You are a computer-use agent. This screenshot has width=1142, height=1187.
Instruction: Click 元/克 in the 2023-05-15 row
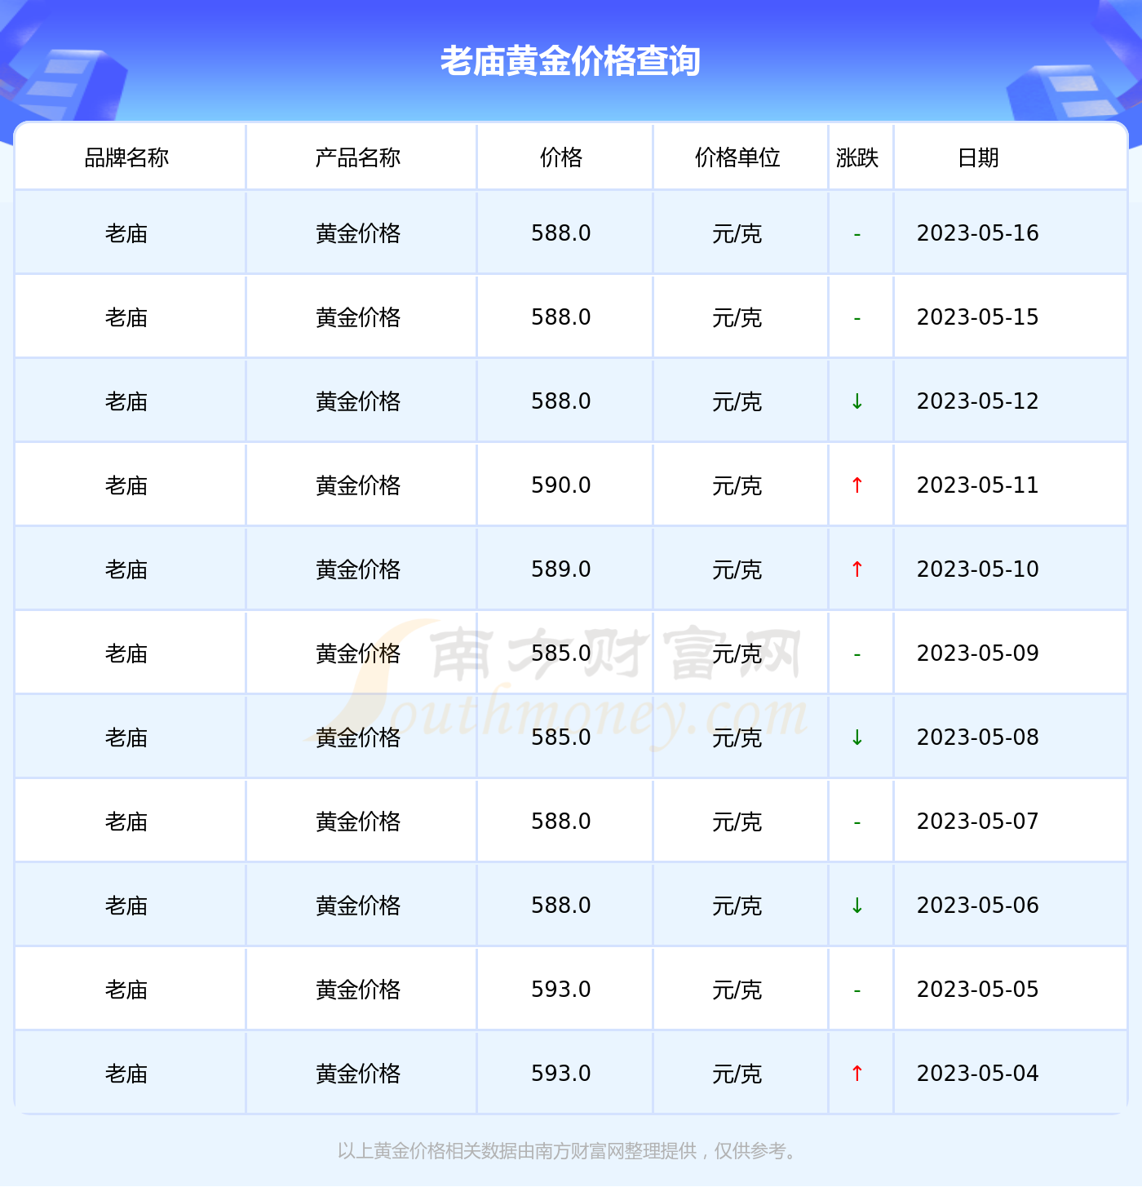(x=737, y=318)
